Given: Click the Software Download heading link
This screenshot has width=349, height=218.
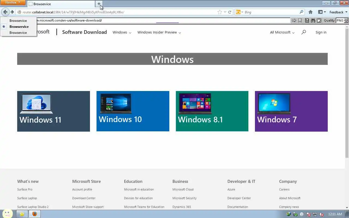Looking at the screenshot, I should pyautogui.click(x=85, y=32).
